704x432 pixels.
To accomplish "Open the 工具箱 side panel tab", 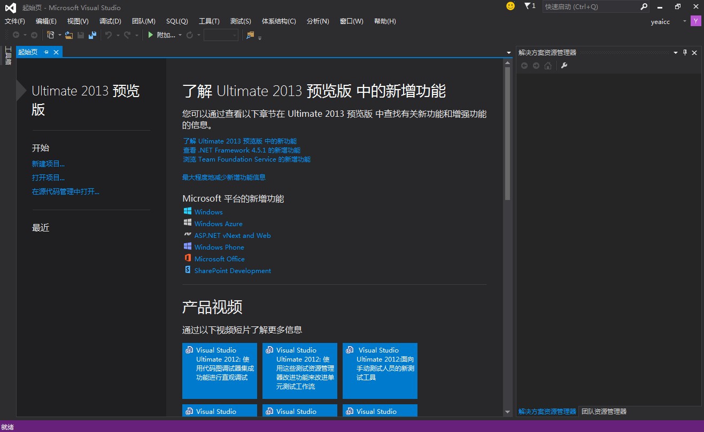I will [8, 55].
